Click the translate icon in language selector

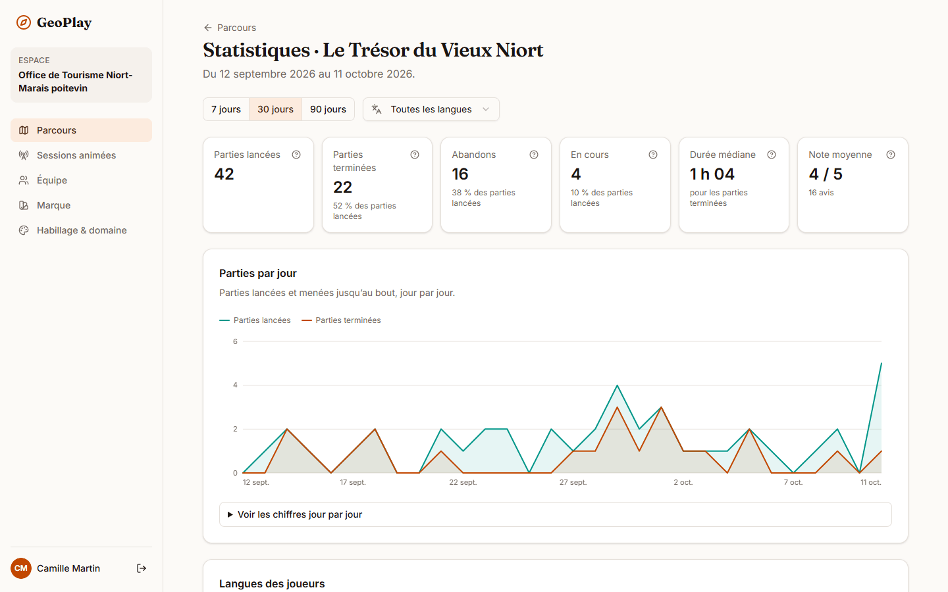(x=377, y=109)
